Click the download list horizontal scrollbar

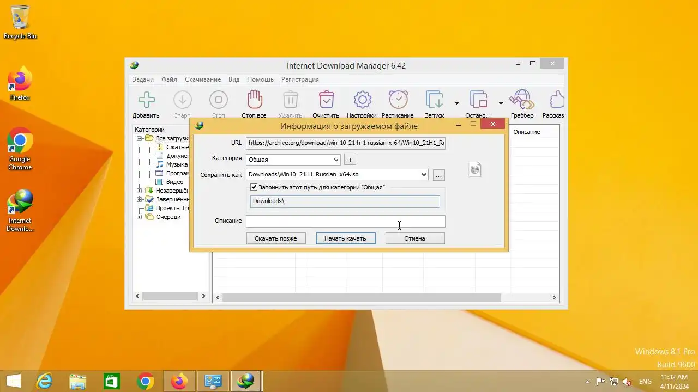pos(361,298)
